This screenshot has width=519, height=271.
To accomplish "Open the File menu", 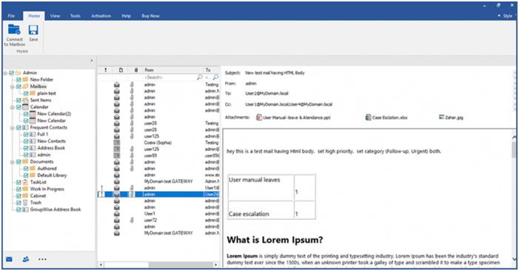I will click(x=11, y=16).
